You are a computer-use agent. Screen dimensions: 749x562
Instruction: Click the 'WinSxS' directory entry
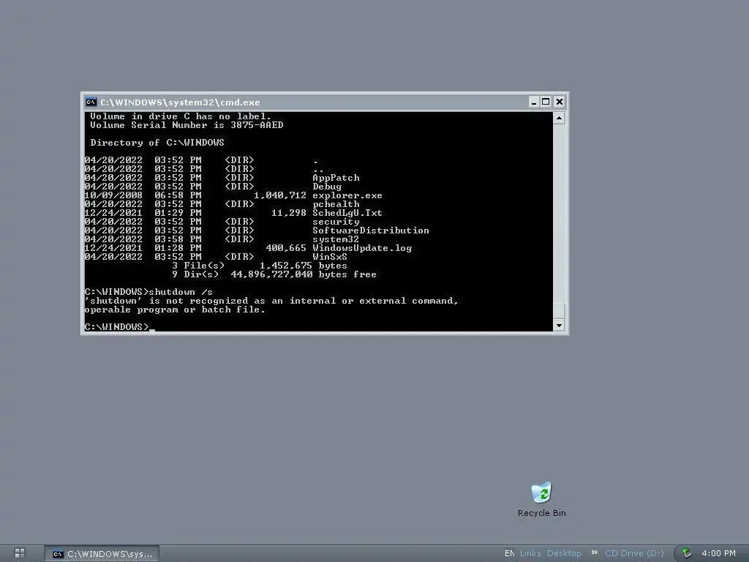point(330,257)
